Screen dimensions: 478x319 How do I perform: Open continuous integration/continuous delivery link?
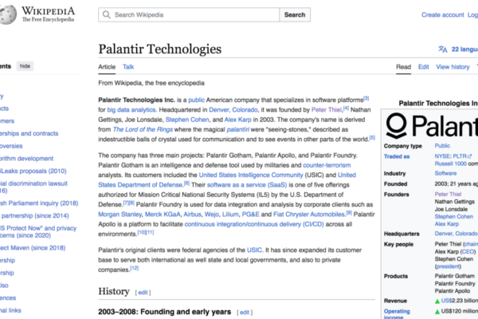(x=254, y=224)
